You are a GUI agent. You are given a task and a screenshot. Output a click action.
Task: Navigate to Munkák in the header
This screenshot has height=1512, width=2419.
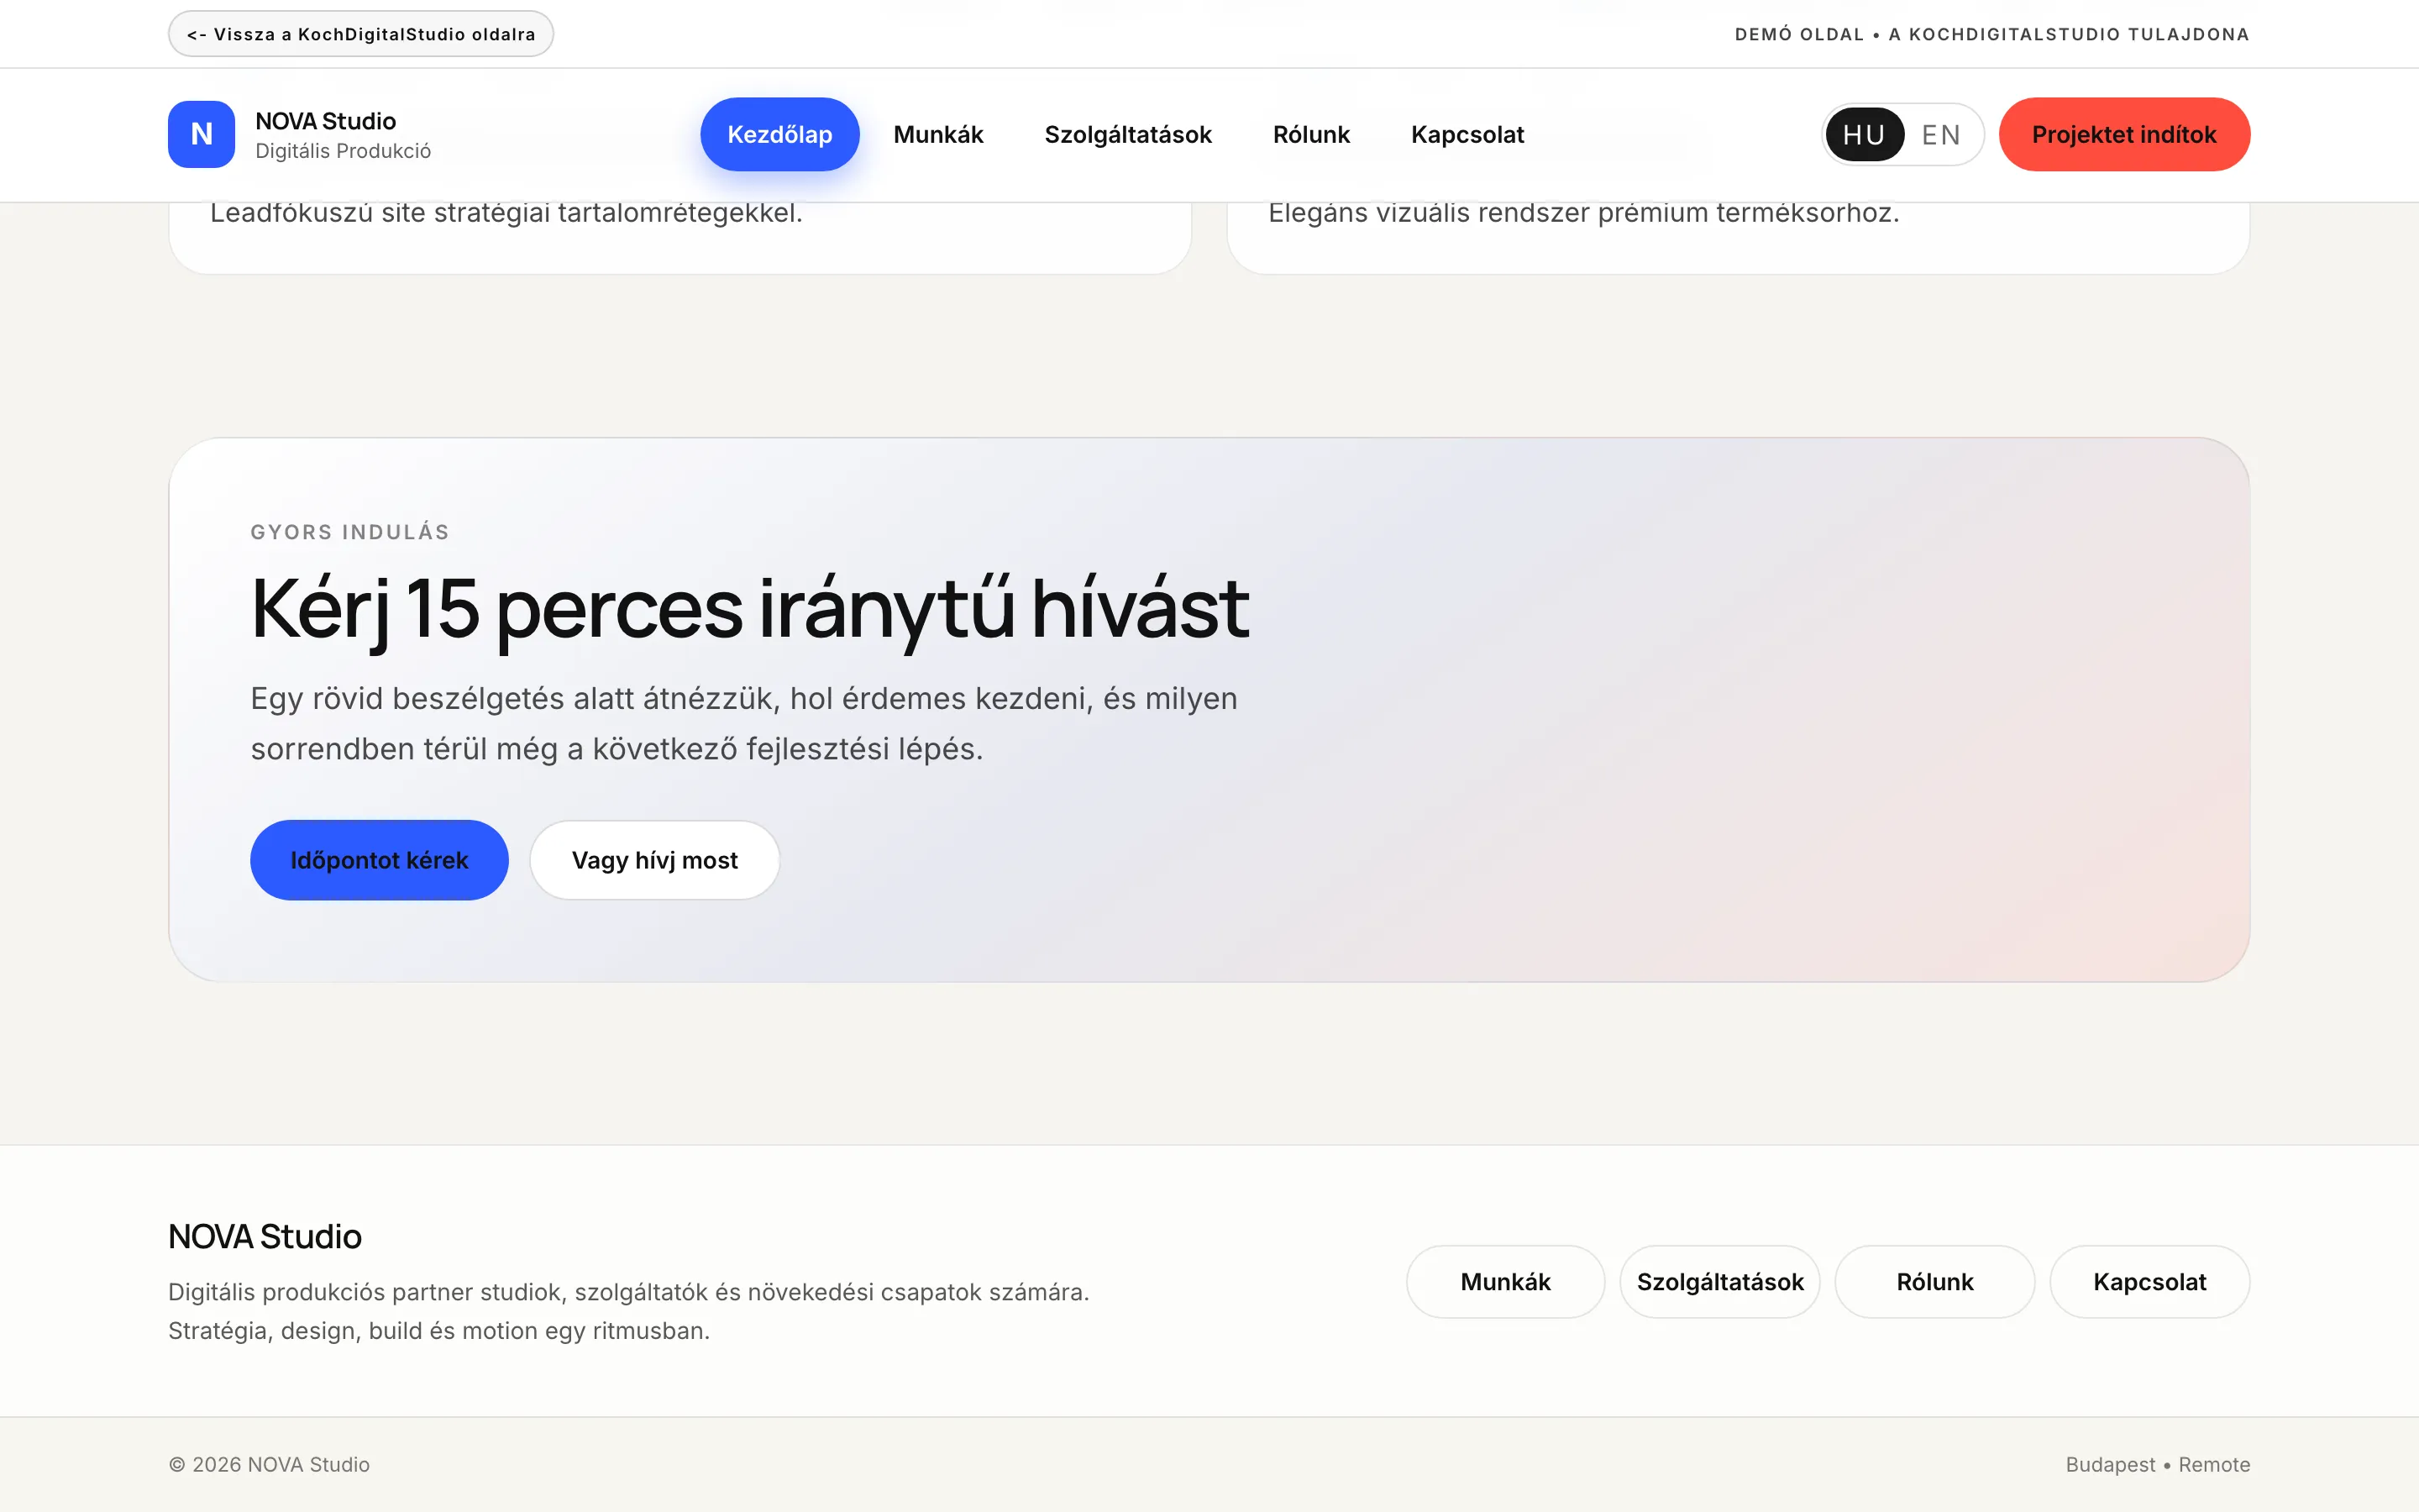point(938,134)
